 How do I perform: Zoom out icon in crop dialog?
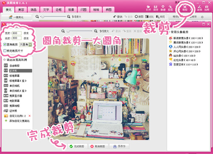click(x=63, y=31)
